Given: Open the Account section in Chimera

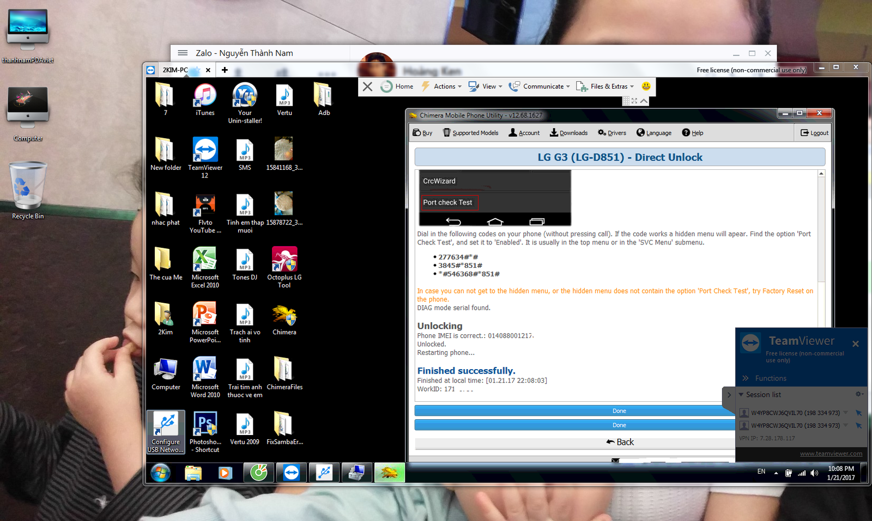Looking at the screenshot, I should click(x=524, y=133).
